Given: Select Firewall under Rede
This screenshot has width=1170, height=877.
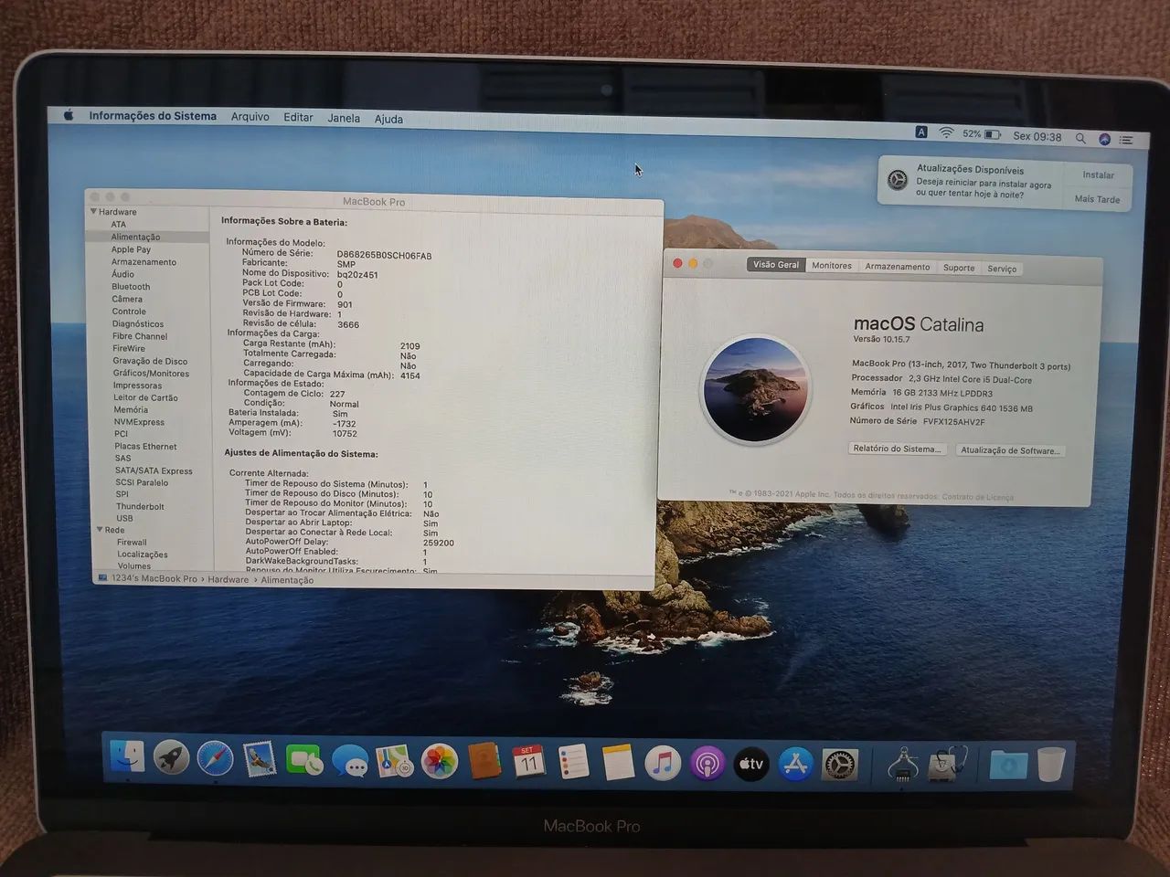Looking at the screenshot, I should [132, 543].
